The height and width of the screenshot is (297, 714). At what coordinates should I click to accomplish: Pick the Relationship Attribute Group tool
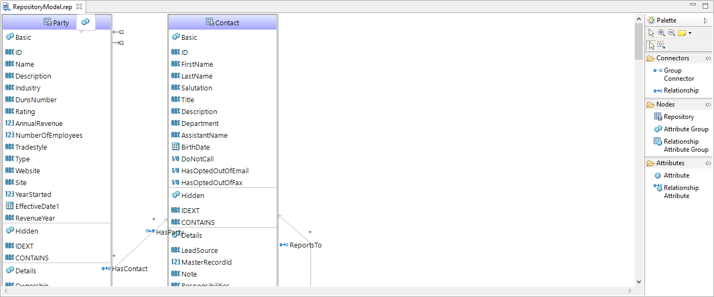pos(681,145)
